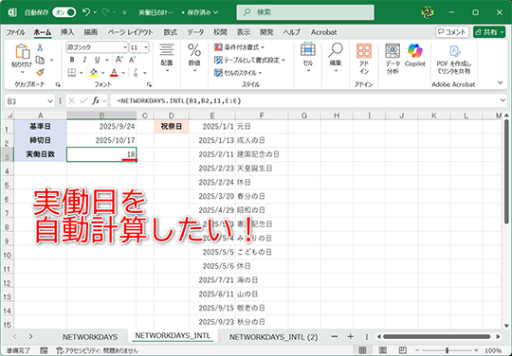The width and height of the screenshot is (512, 356).
Task: Toggle italic formatting button
Action: pos(84,60)
